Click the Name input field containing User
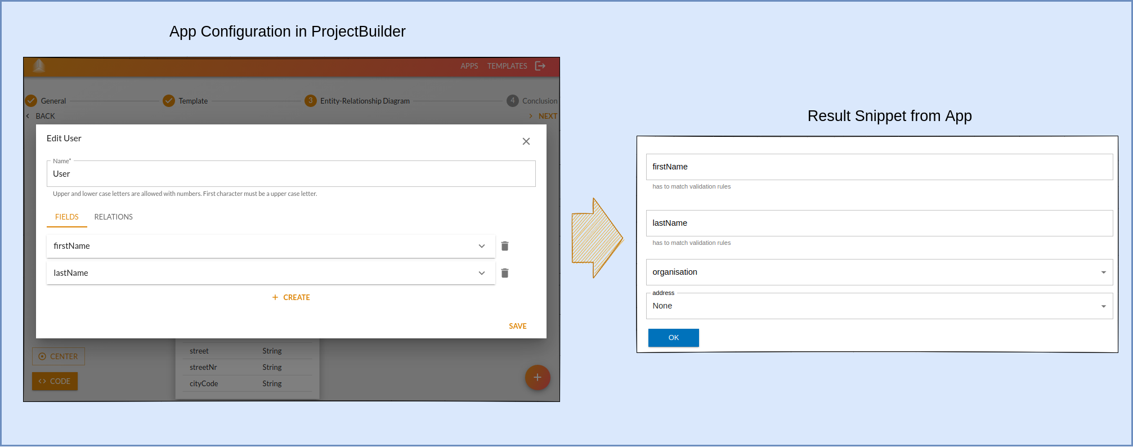 (x=291, y=174)
